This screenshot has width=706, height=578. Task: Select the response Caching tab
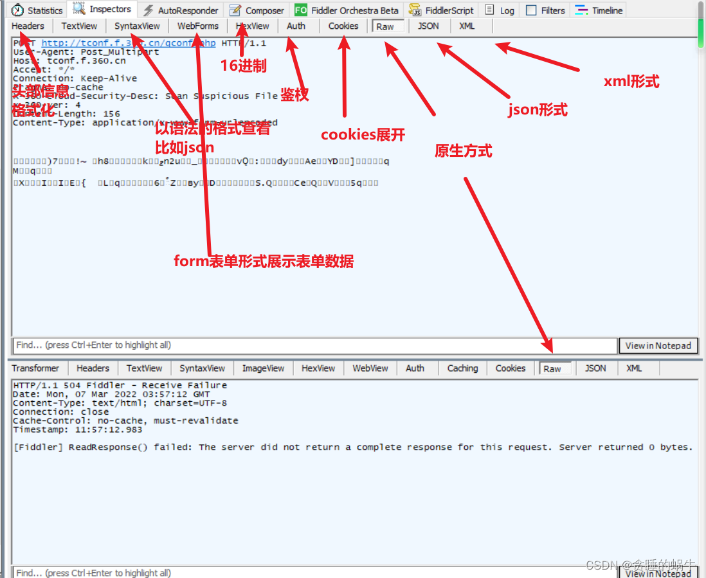pos(462,368)
